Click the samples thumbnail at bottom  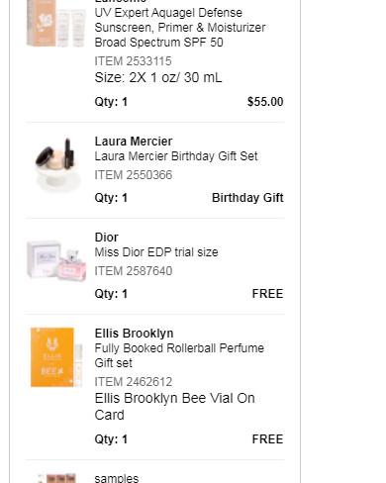(x=56, y=478)
